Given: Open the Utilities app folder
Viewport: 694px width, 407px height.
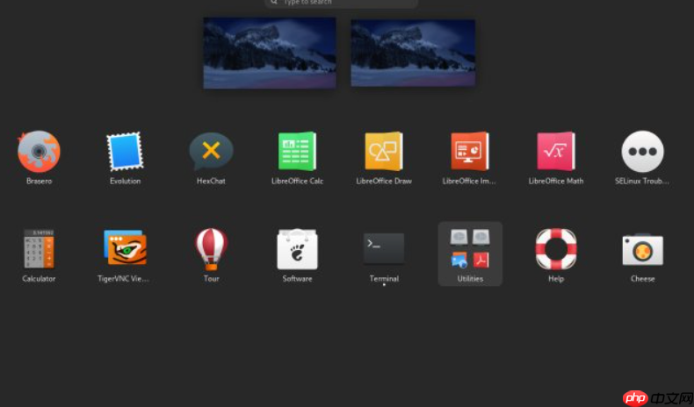Looking at the screenshot, I should [470, 253].
